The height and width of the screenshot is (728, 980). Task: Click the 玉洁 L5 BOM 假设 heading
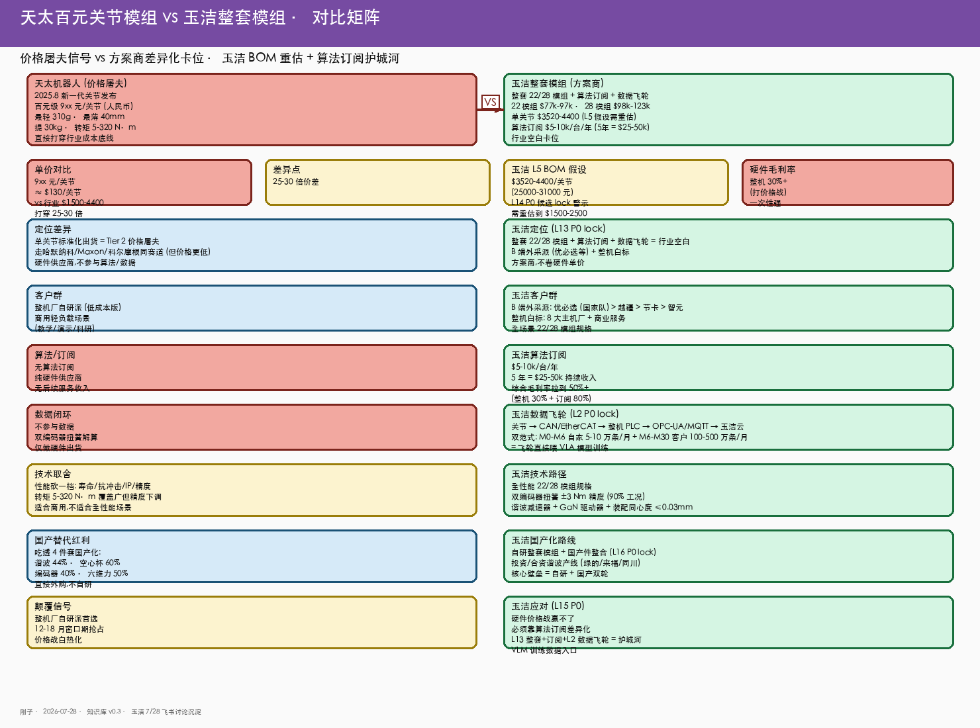click(x=549, y=169)
